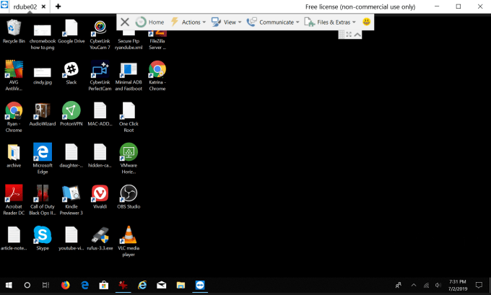Open the volume control in system tray
The image size is (491, 295).
click(x=438, y=285)
